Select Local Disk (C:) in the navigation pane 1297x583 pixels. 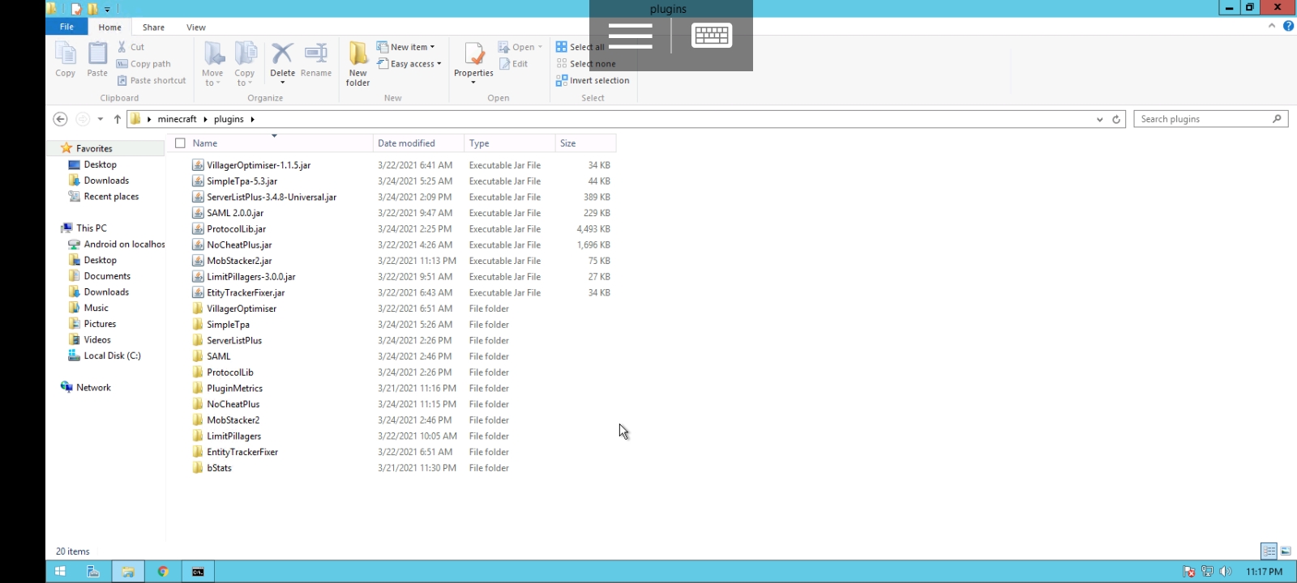(x=112, y=355)
